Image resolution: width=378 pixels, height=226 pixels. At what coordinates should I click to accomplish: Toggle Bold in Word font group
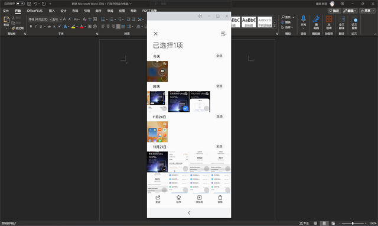click(x=31, y=26)
